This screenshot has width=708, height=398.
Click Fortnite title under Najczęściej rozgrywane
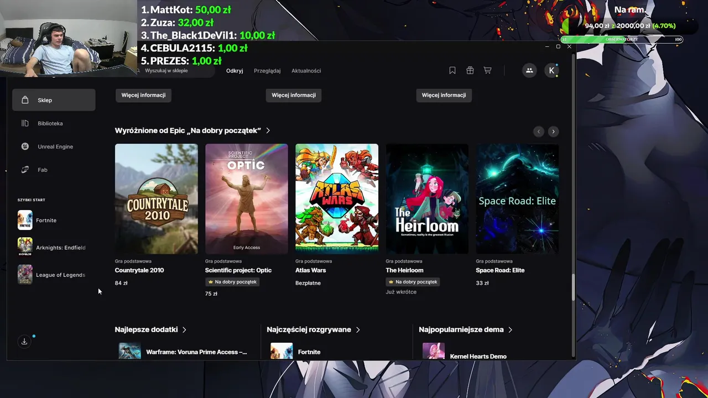309,352
